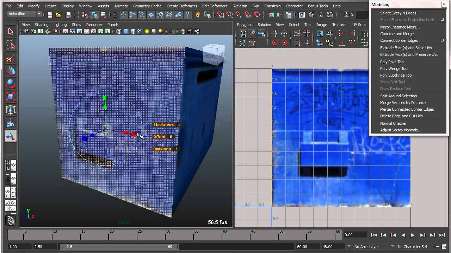Open a scene using the folder icon
The width and height of the screenshot is (451, 253).
(x=58, y=15)
